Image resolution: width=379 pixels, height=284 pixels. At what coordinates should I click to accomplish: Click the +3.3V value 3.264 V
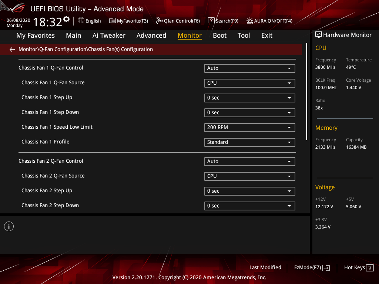pos(323,227)
